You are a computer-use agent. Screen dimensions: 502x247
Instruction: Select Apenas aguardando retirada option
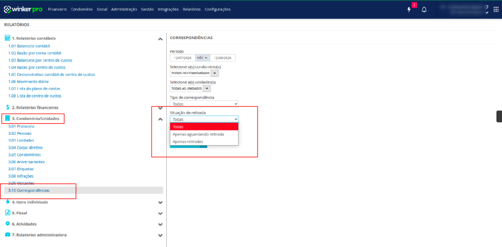204,134
